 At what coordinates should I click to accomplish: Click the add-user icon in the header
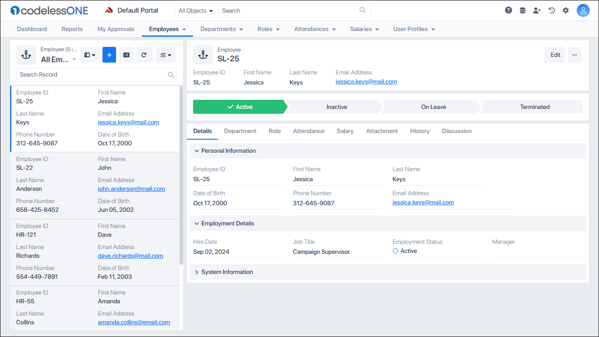(537, 10)
